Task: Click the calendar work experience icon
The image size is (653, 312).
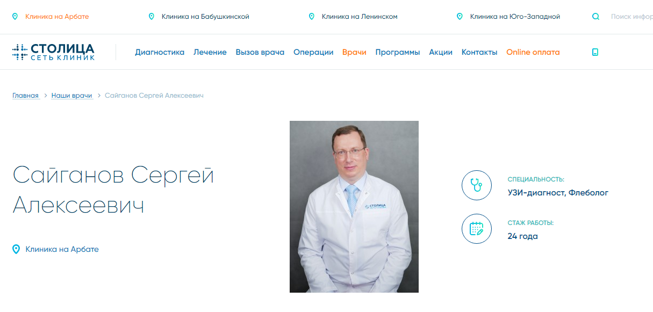Action: [x=476, y=229]
